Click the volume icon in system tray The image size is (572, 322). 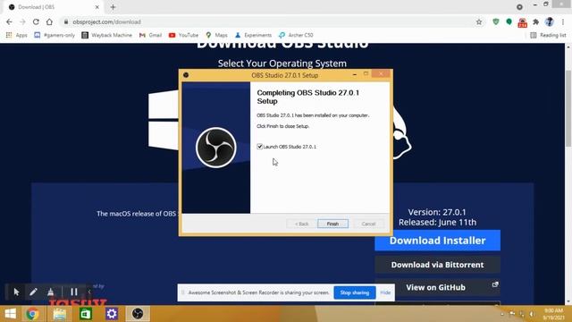(x=532, y=314)
